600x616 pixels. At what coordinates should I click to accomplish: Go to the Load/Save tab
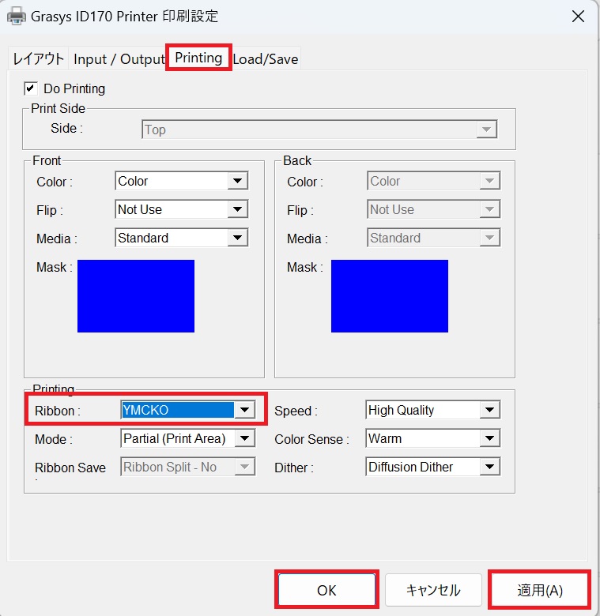click(266, 59)
